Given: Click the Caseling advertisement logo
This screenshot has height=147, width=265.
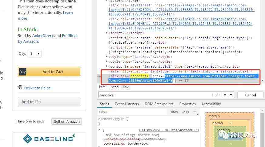Looking at the screenshot, I should pyautogui.click(x=49, y=139).
